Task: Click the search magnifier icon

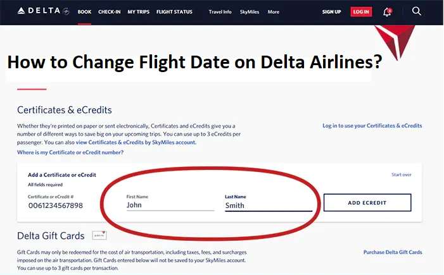Action: click(x=416, y=11)
